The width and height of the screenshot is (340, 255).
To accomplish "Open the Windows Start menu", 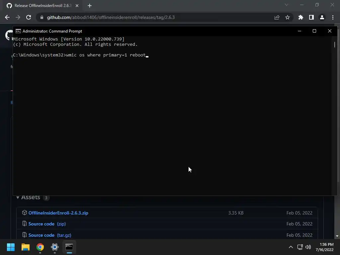I will click(x=11, y=247).
